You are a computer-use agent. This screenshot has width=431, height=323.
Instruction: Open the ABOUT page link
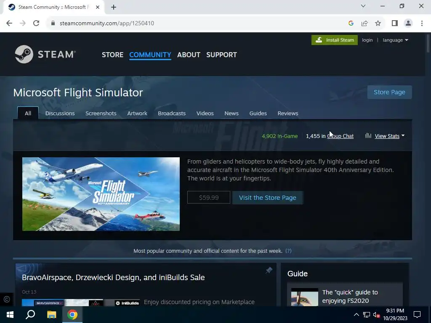tap(189, 55)
